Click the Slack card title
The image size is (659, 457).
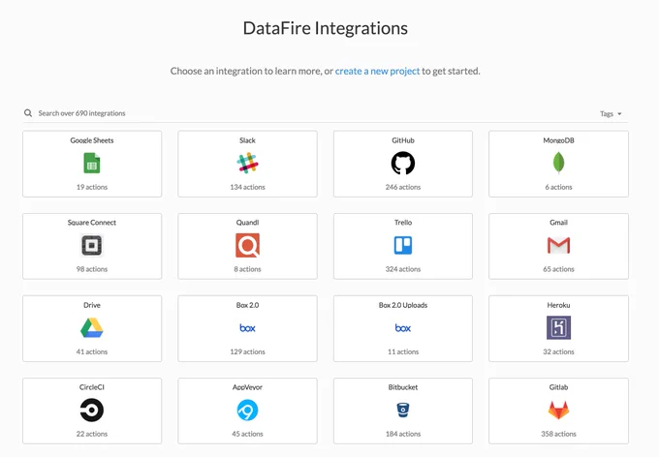(x=247, y=140)
